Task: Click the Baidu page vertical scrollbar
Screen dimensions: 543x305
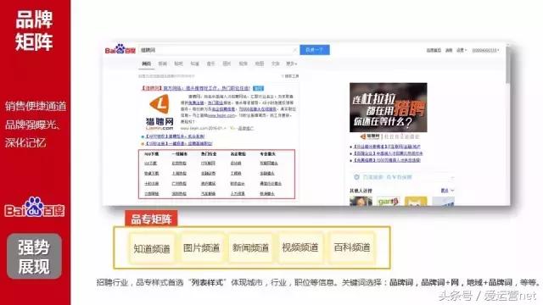Action: tap(507, 65)
